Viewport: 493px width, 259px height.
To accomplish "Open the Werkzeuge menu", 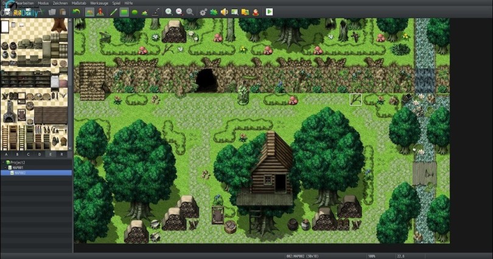I will (x=99, y=3).
